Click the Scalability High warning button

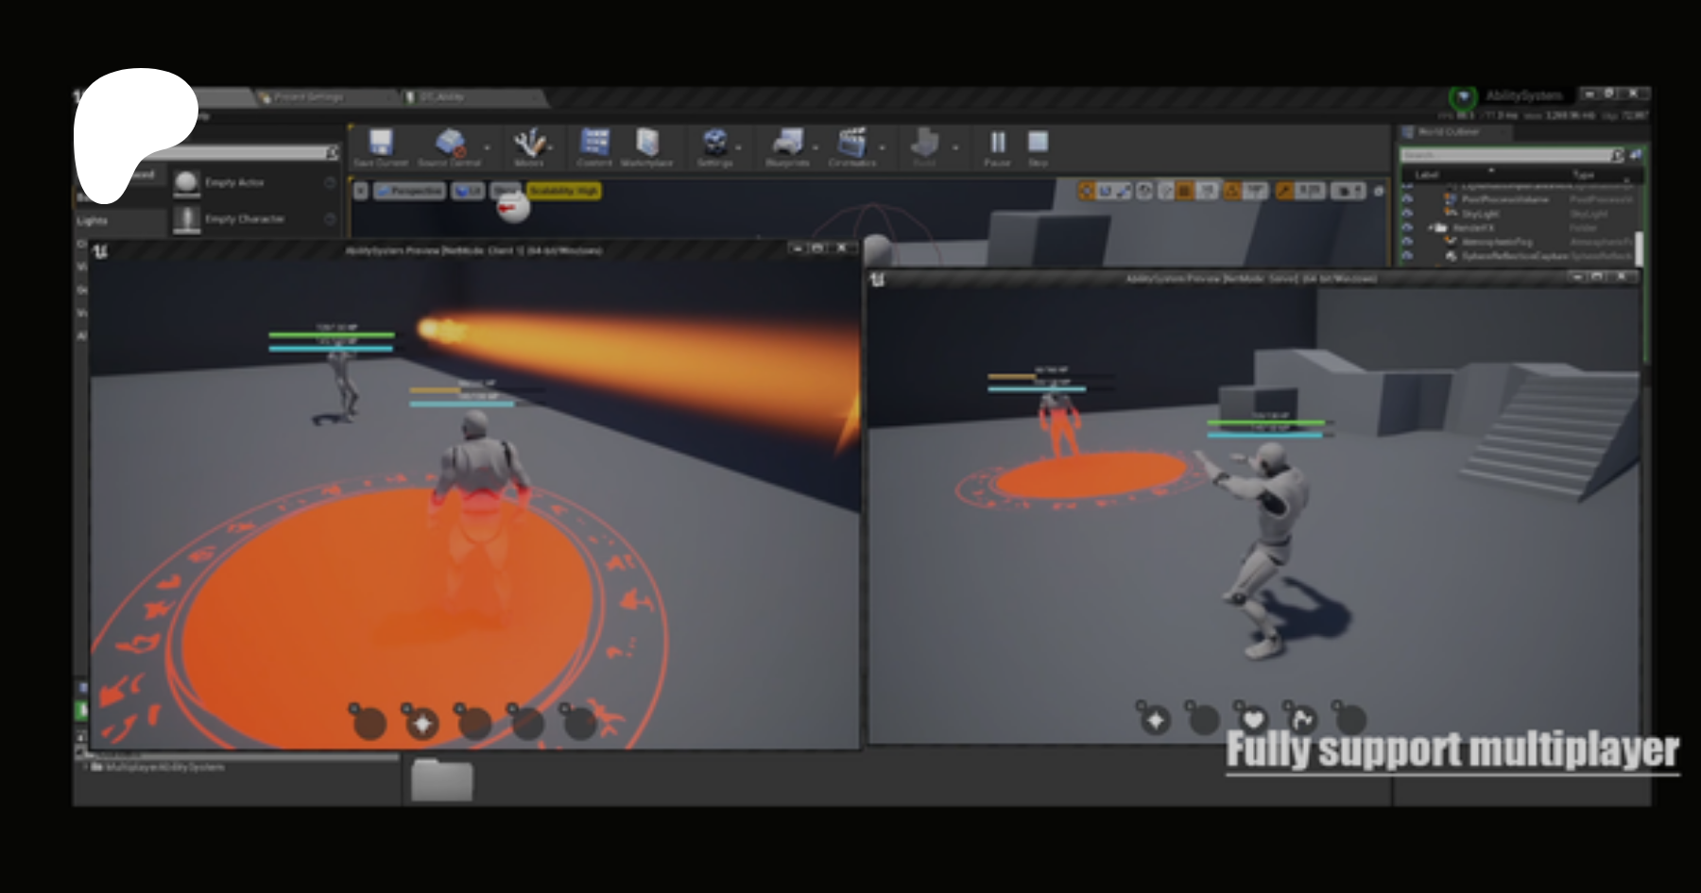pyautogui.click(x=563, y=191)
